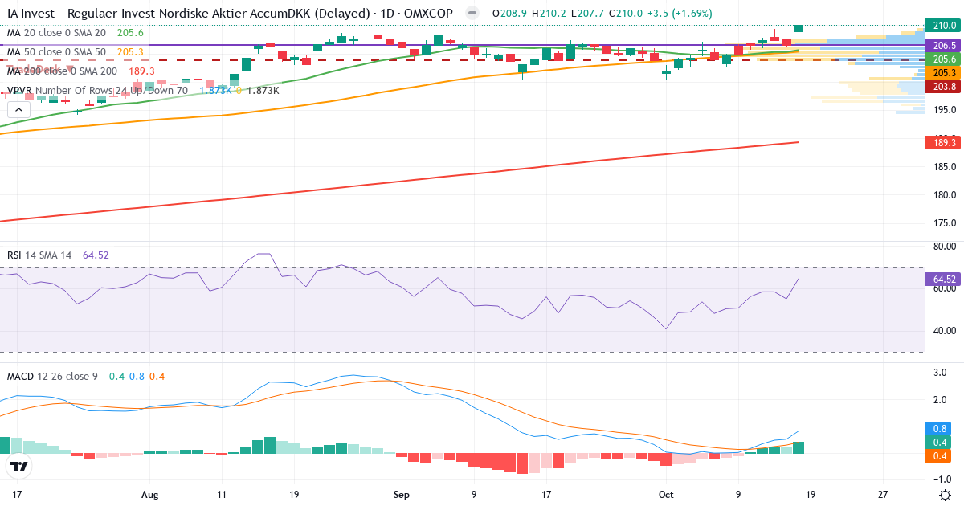Viewport: 964px width, 506px height.
Task: Click the Sep label on the time axis
Action: point(402,496)
